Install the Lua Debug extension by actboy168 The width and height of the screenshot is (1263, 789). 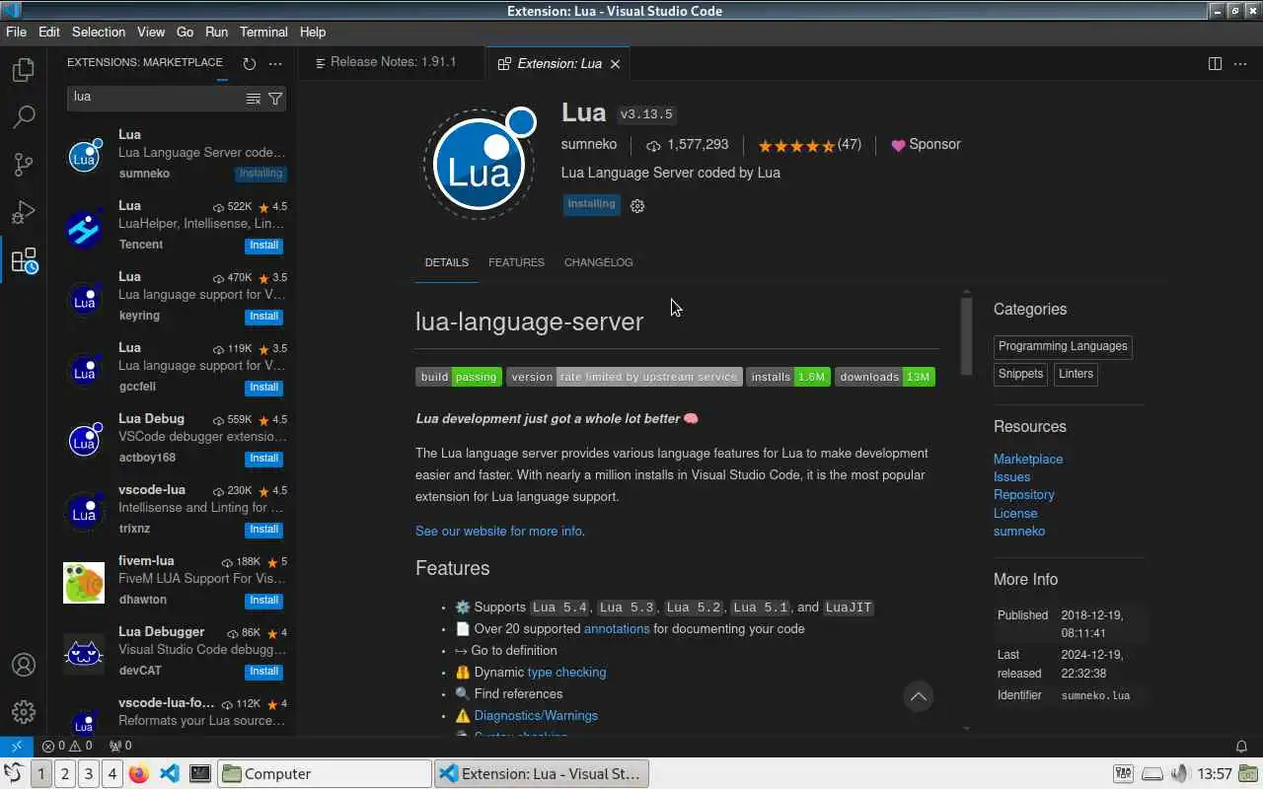pos(263,458)
